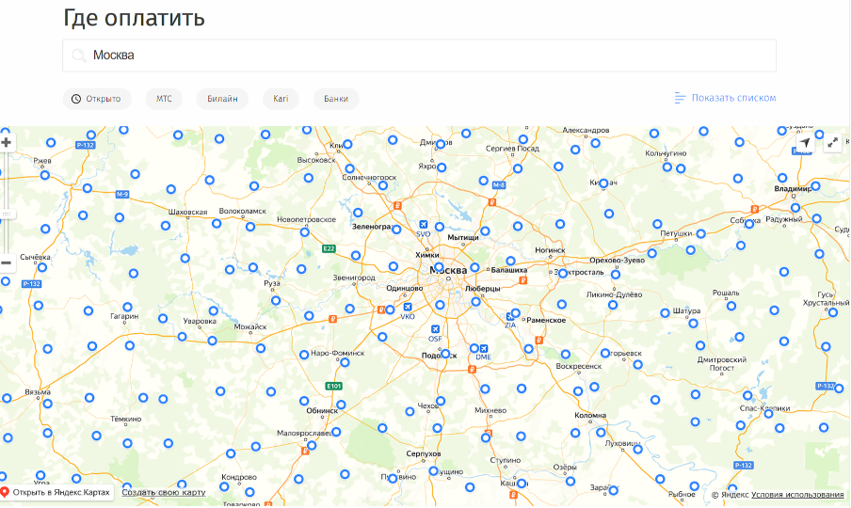The height and width of the screenshot is (508, 851).
Task: Click the DME airport icon
Action: (484, 347)
